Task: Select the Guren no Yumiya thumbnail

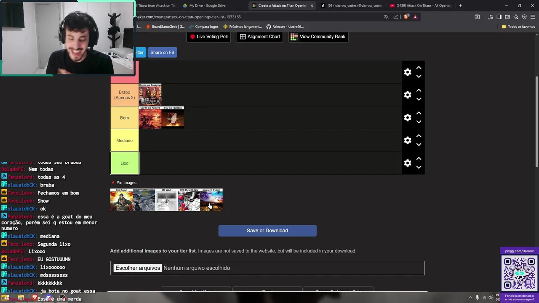Action: tap(150, 117)
